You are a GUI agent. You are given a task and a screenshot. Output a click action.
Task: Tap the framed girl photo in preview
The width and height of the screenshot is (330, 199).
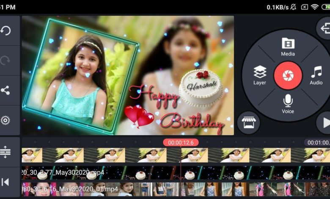[x=80, y=76]
